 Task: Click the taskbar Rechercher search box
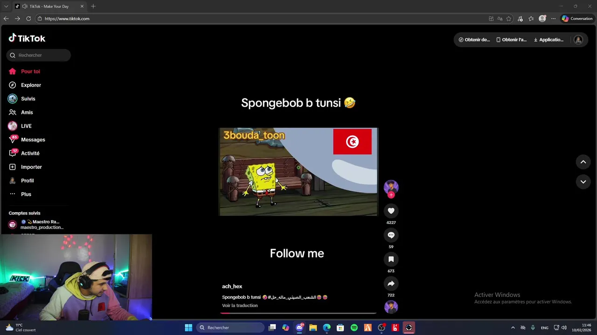click(230, 328)
